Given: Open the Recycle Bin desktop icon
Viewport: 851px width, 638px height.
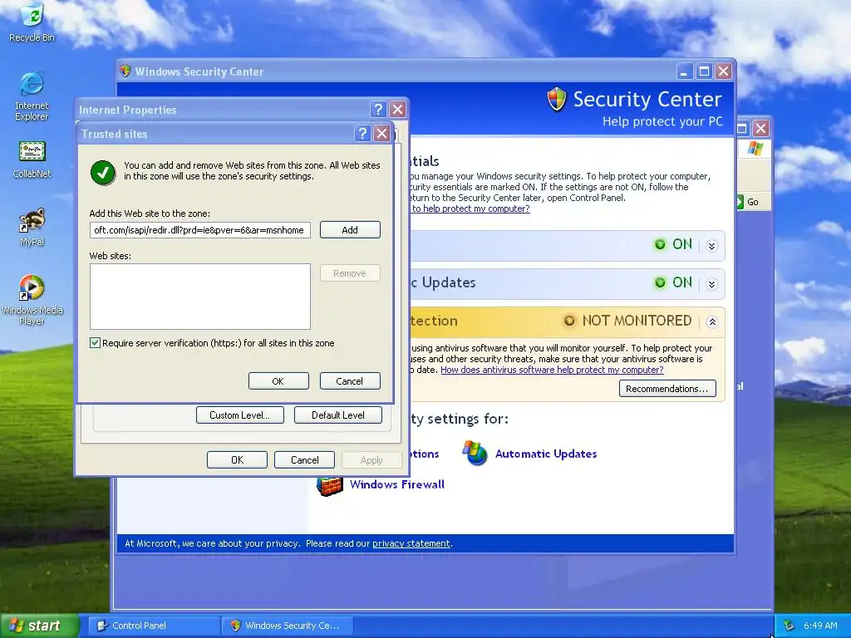Looking at the screenshot, I should coord(32,22).
